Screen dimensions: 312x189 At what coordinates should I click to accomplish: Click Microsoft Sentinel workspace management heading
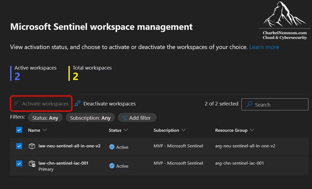coord(102,27)
